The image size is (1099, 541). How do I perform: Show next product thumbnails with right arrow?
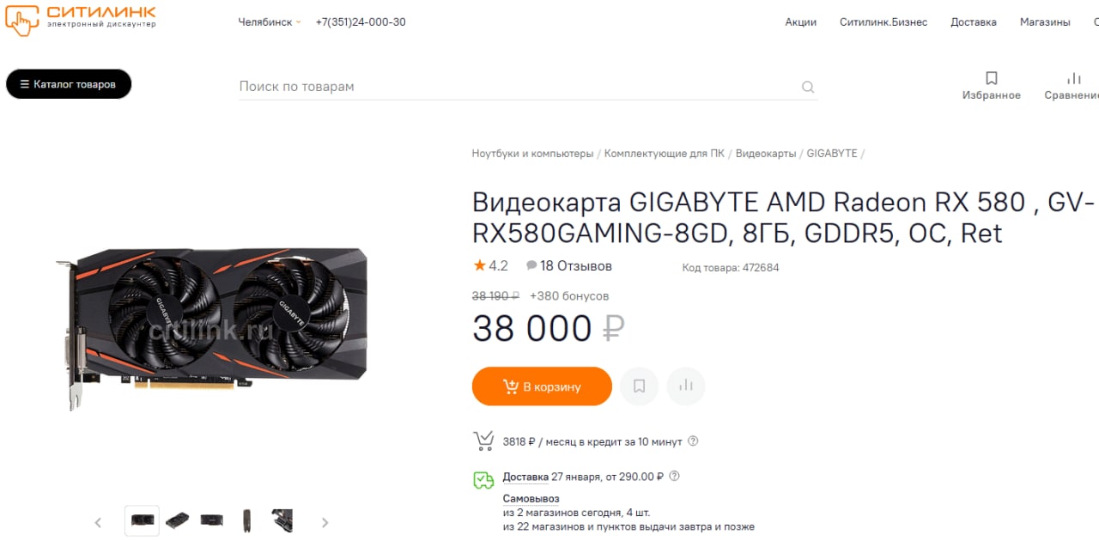(325, 522)
